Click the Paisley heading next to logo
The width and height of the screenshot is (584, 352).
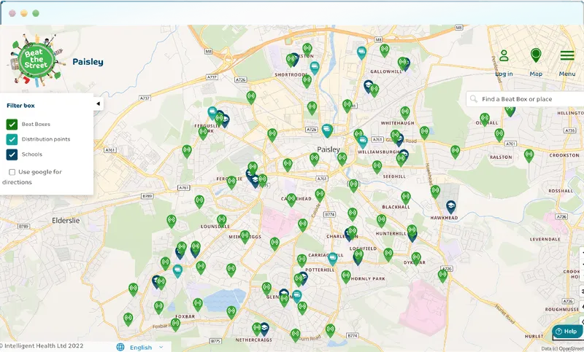point(88,62)
